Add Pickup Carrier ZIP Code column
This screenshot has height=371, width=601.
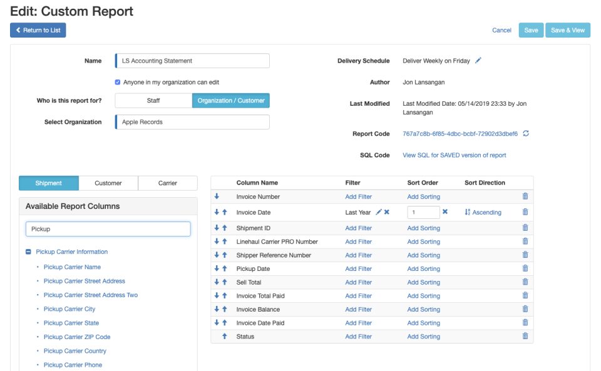click(x=77, y=337)
